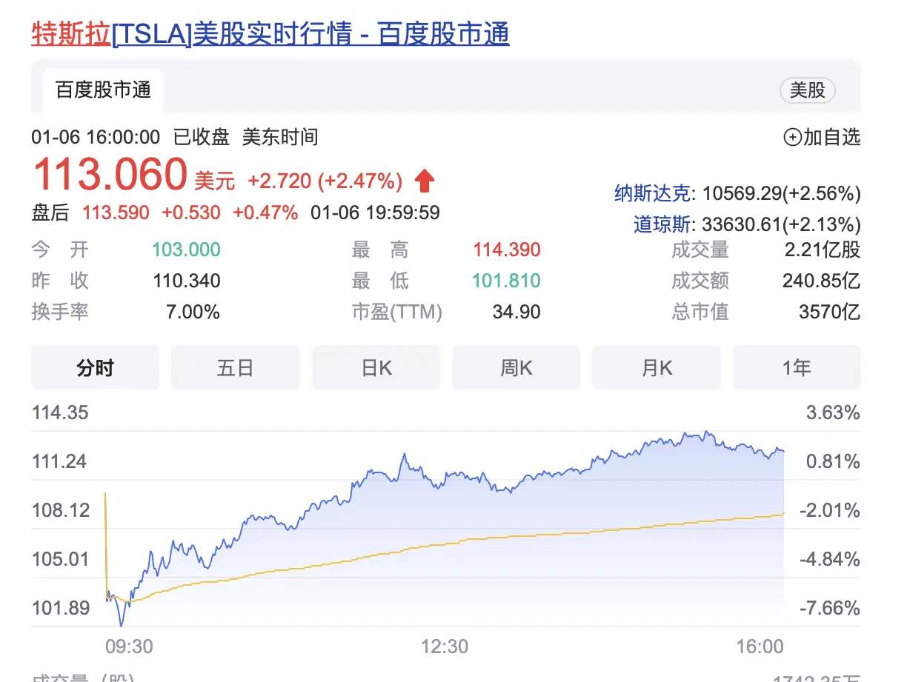This screenshot has height=682, width=907.
Task: Switch to the 分时 chart tab
Action: coord(95,367)
